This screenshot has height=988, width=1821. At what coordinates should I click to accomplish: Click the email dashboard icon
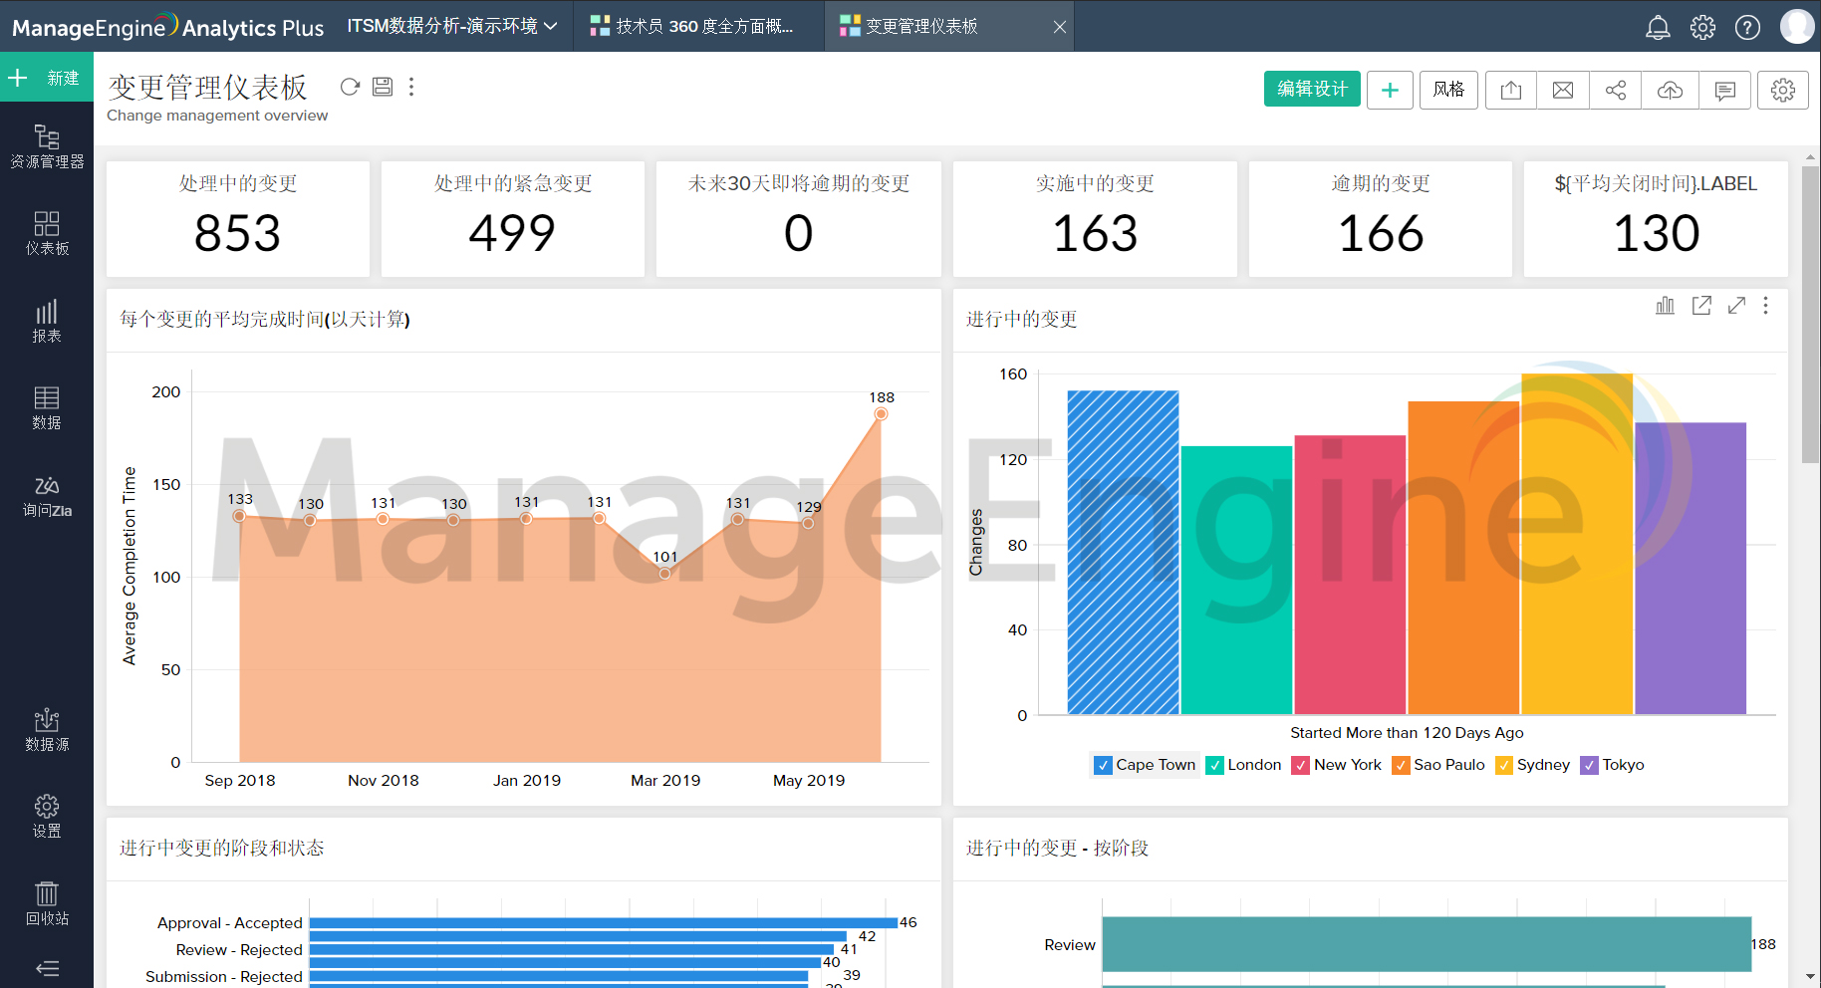(1563, 90)
